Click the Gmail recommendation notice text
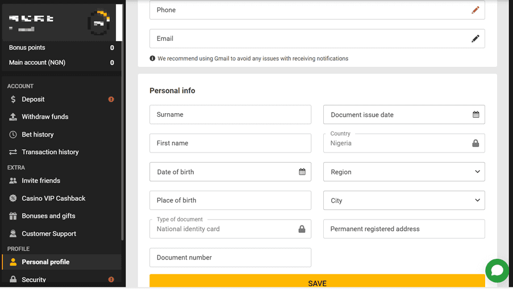Viewport: 513px width, 289px height. coord(253,59)
